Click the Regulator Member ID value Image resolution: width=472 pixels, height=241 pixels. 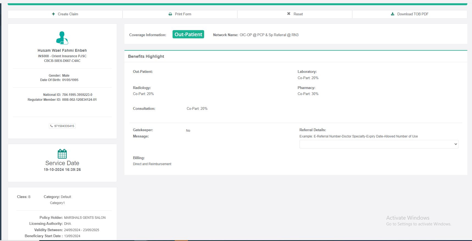[79, 100]
